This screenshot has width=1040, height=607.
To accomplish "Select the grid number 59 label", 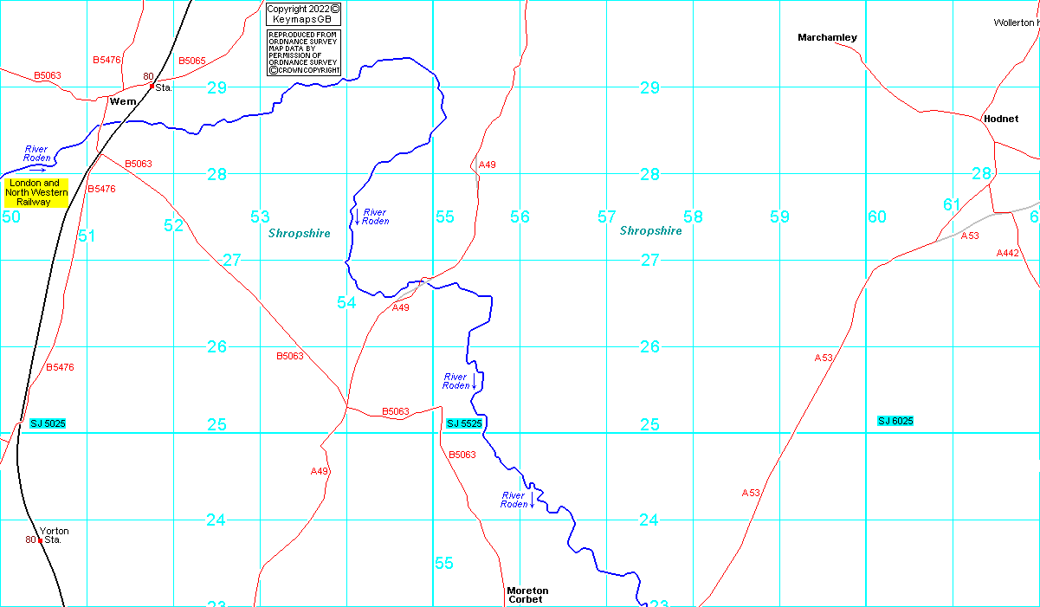I will point(779,217).
